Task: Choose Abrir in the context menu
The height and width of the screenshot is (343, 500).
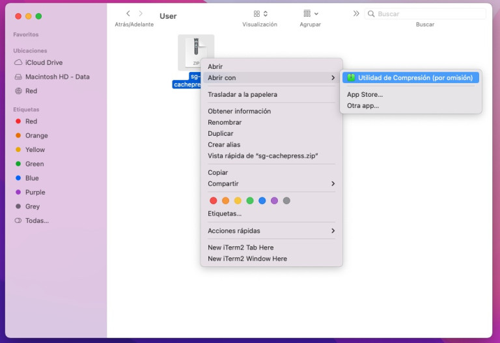Action: click(271, 66)
